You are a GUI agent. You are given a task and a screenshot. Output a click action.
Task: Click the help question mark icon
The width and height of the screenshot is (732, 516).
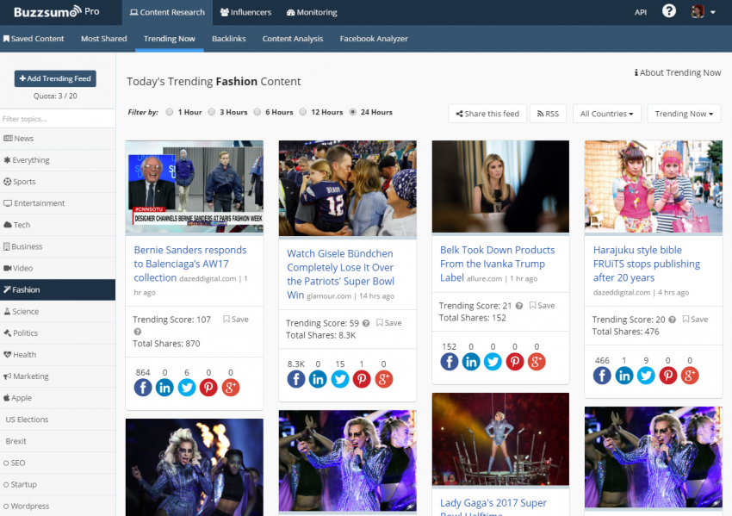(669, 11)
